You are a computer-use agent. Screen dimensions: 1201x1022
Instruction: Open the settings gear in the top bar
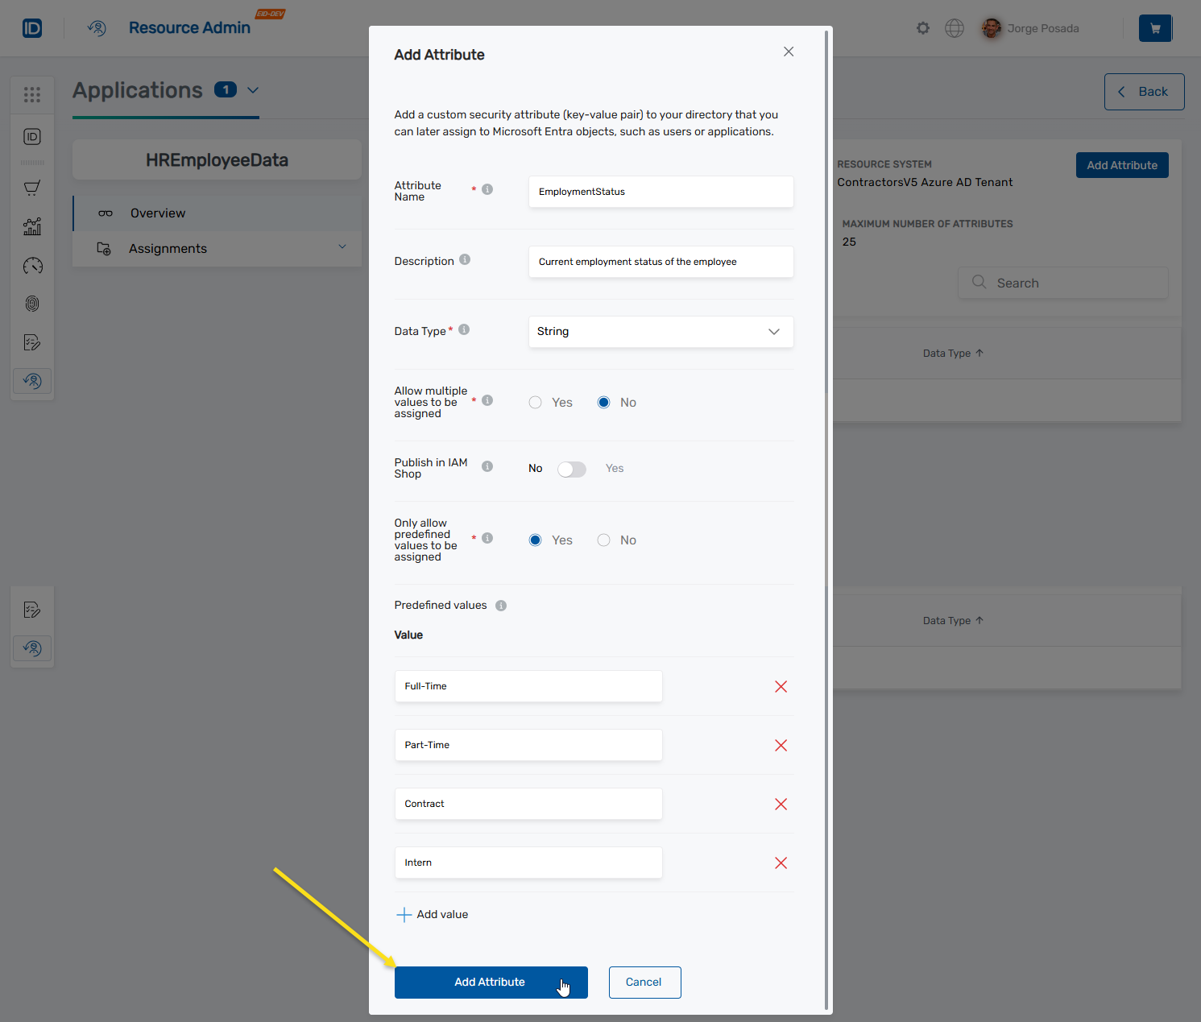tap(922, 27)
